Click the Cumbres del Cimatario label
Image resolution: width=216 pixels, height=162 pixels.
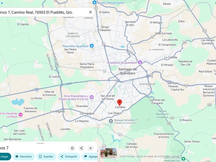click(x=157, y=102)
